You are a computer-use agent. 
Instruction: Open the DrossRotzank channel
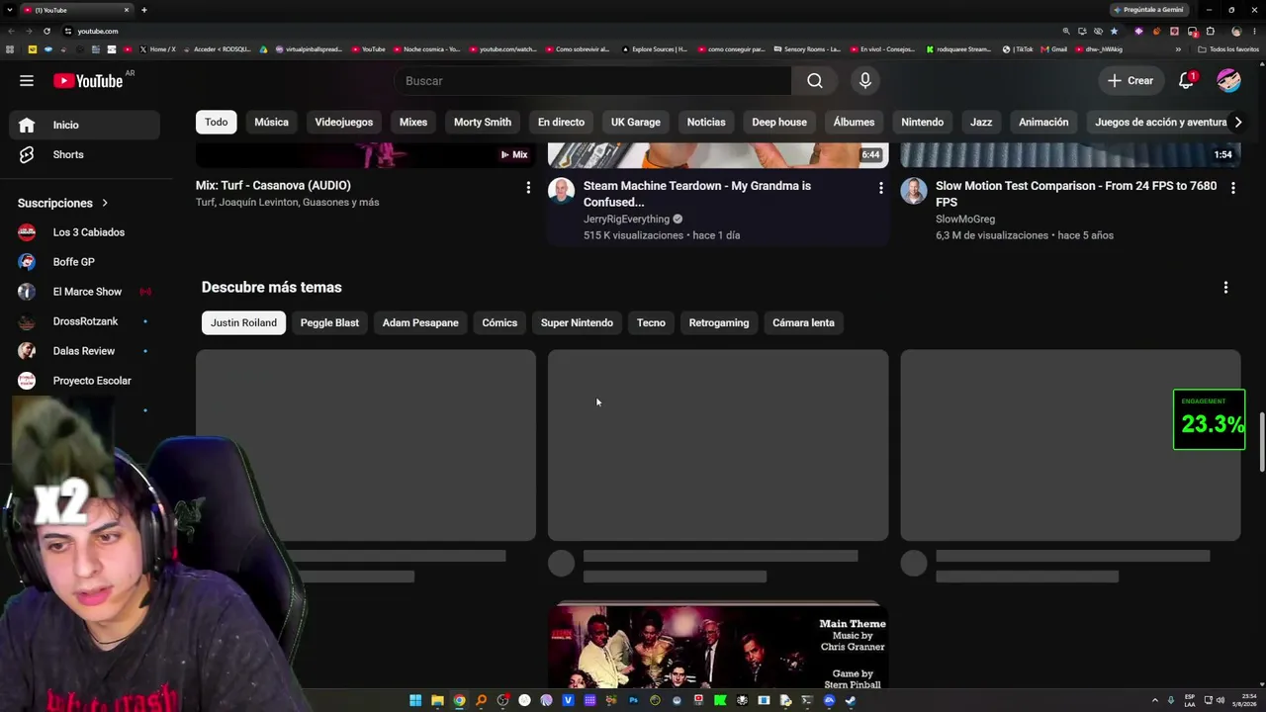(x=85, y=321)
